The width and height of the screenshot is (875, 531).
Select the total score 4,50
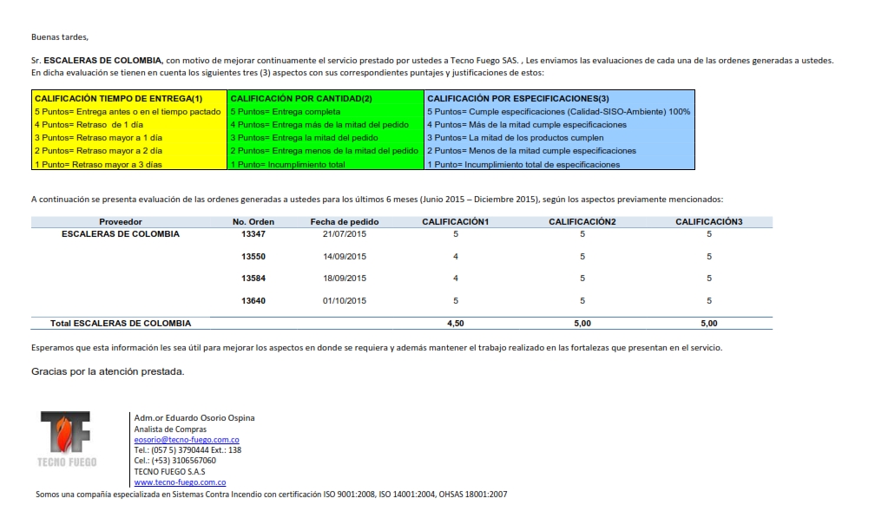[x=456, y=324]
